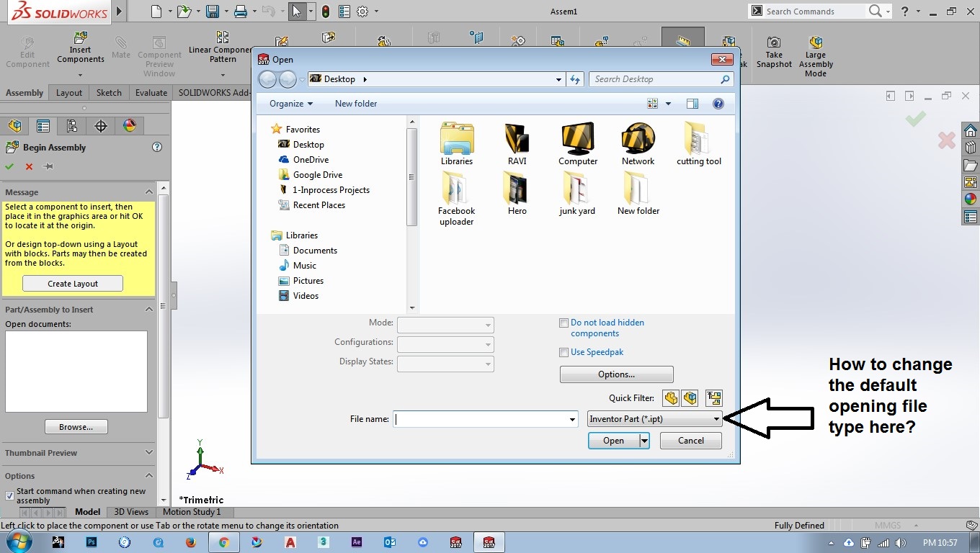Check the Use Speedpak checkbox

point(564,353)
